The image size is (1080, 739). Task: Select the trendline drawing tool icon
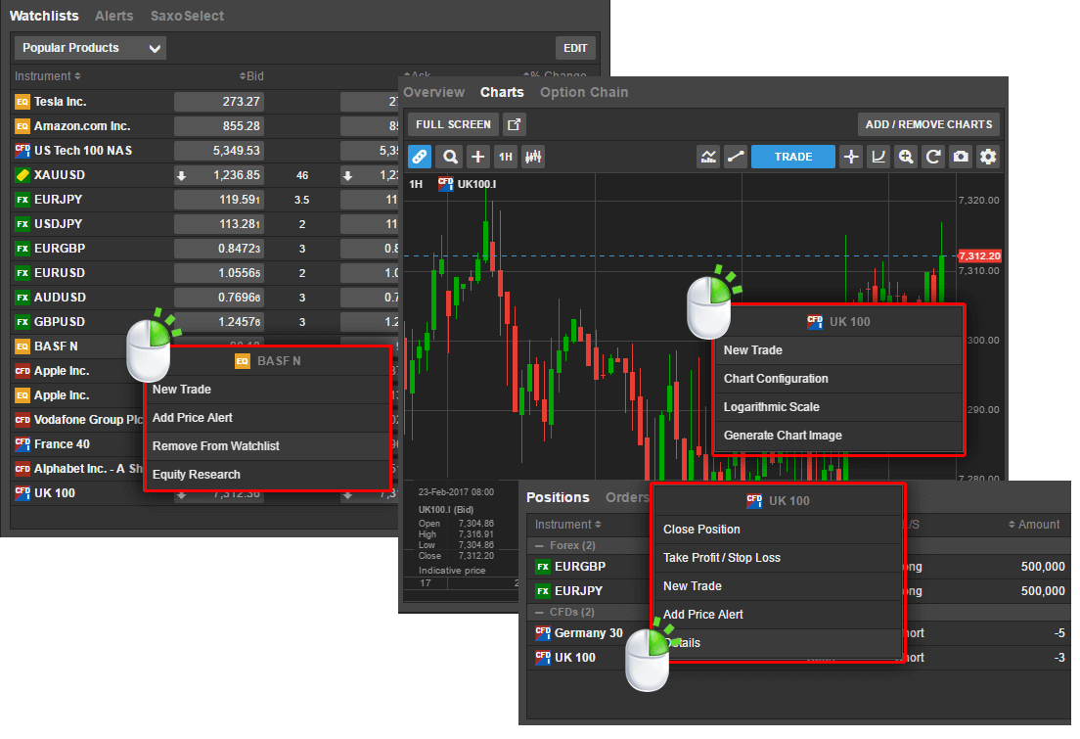736,157
